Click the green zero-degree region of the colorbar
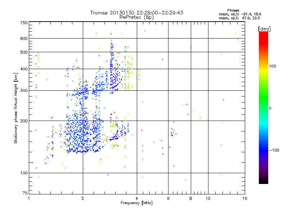 [x=264, y=108]
